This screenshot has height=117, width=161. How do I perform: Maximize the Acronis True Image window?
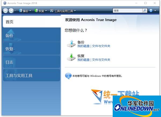pos(145,3)
